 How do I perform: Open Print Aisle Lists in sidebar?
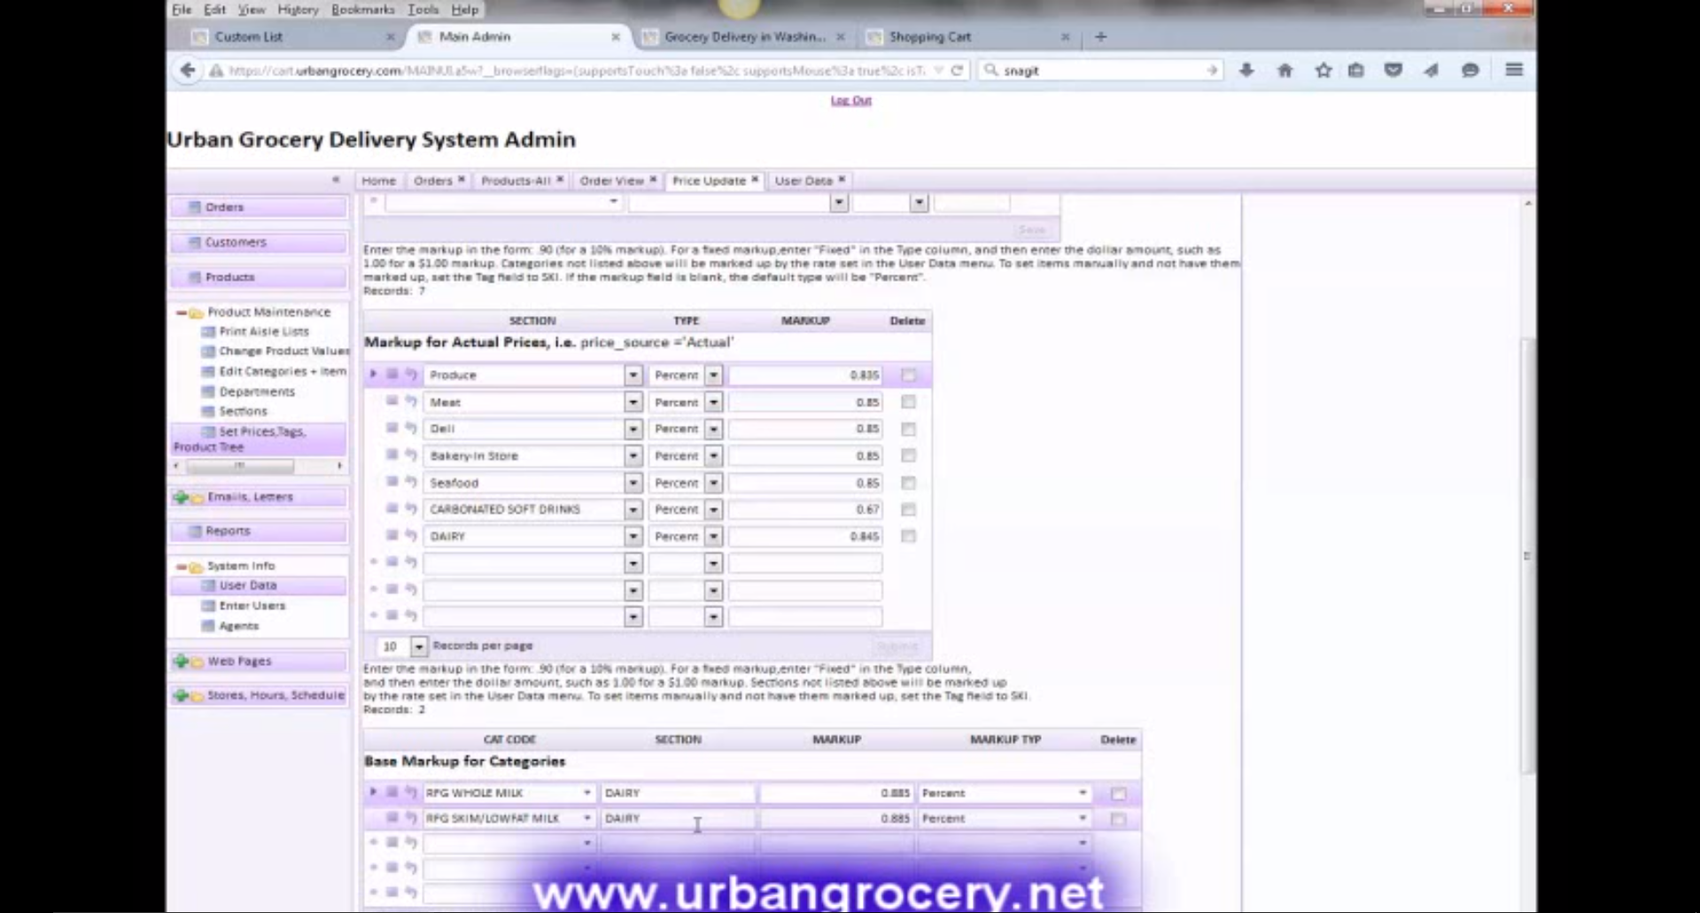coord(264,331)
